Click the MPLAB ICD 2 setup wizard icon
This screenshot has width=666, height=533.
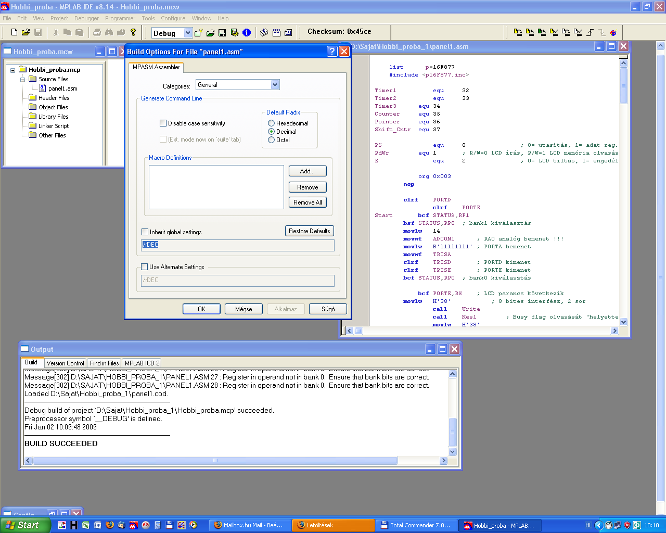(613, 32)
